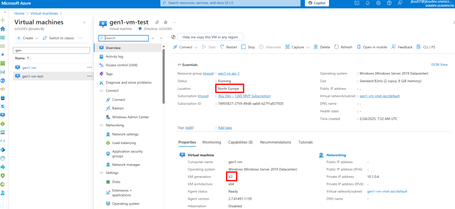Open All services list icon in sidebar
The width and height of the screenshot is (455, 209).
click(3, 46)
